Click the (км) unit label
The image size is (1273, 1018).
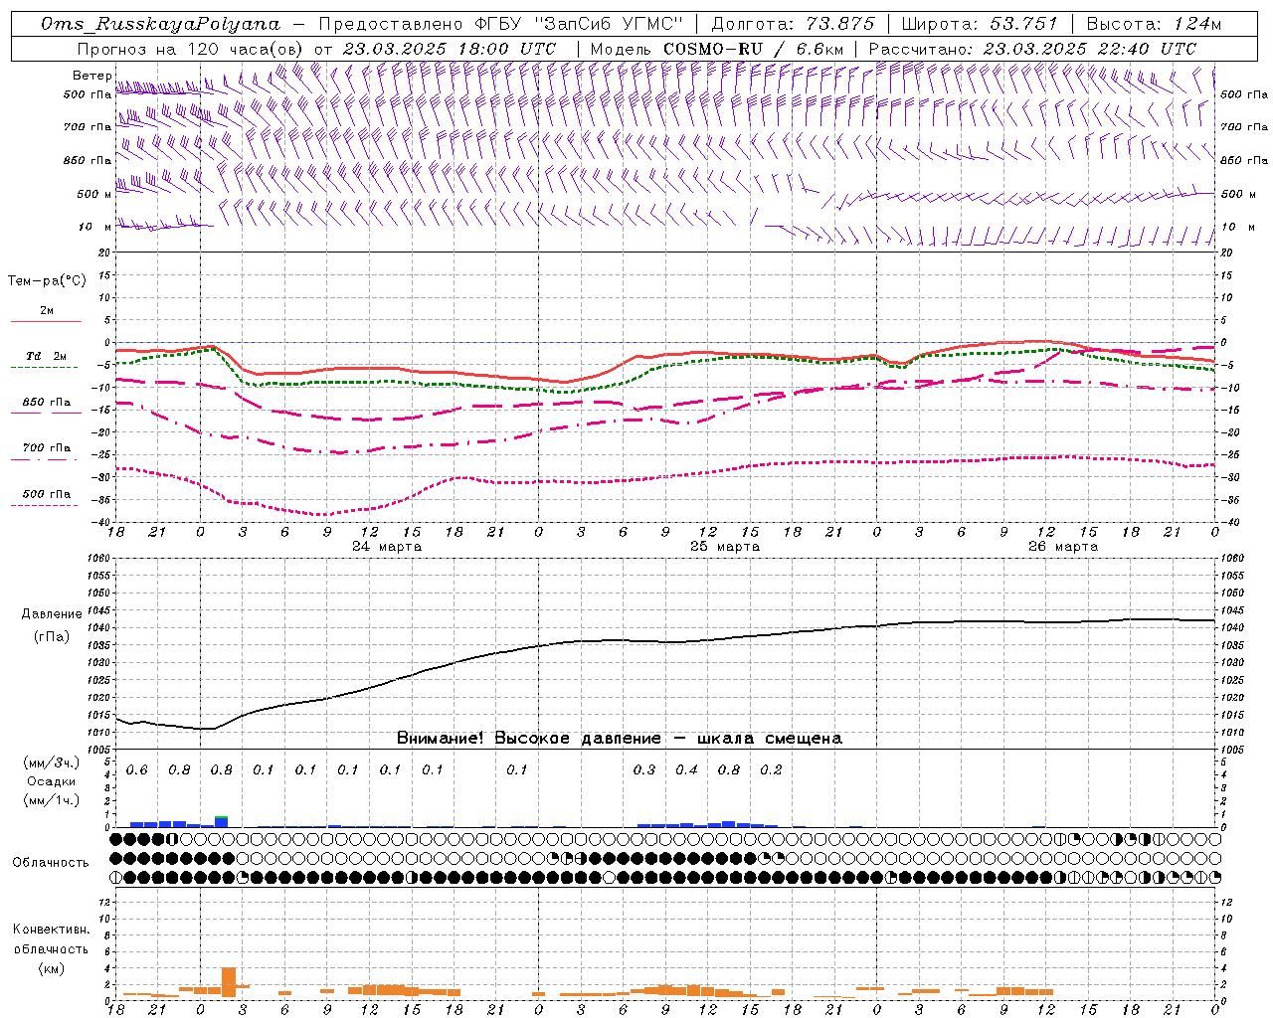[51, 968]
